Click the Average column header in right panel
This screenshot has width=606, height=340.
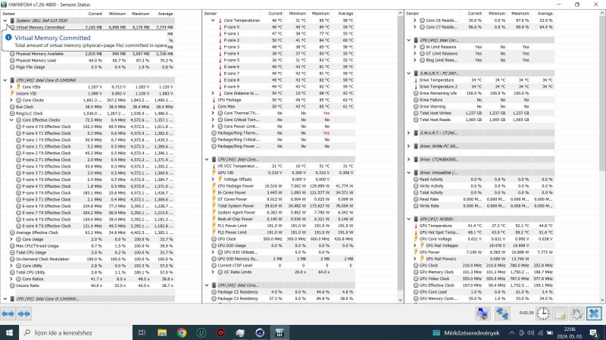(545, 14)
